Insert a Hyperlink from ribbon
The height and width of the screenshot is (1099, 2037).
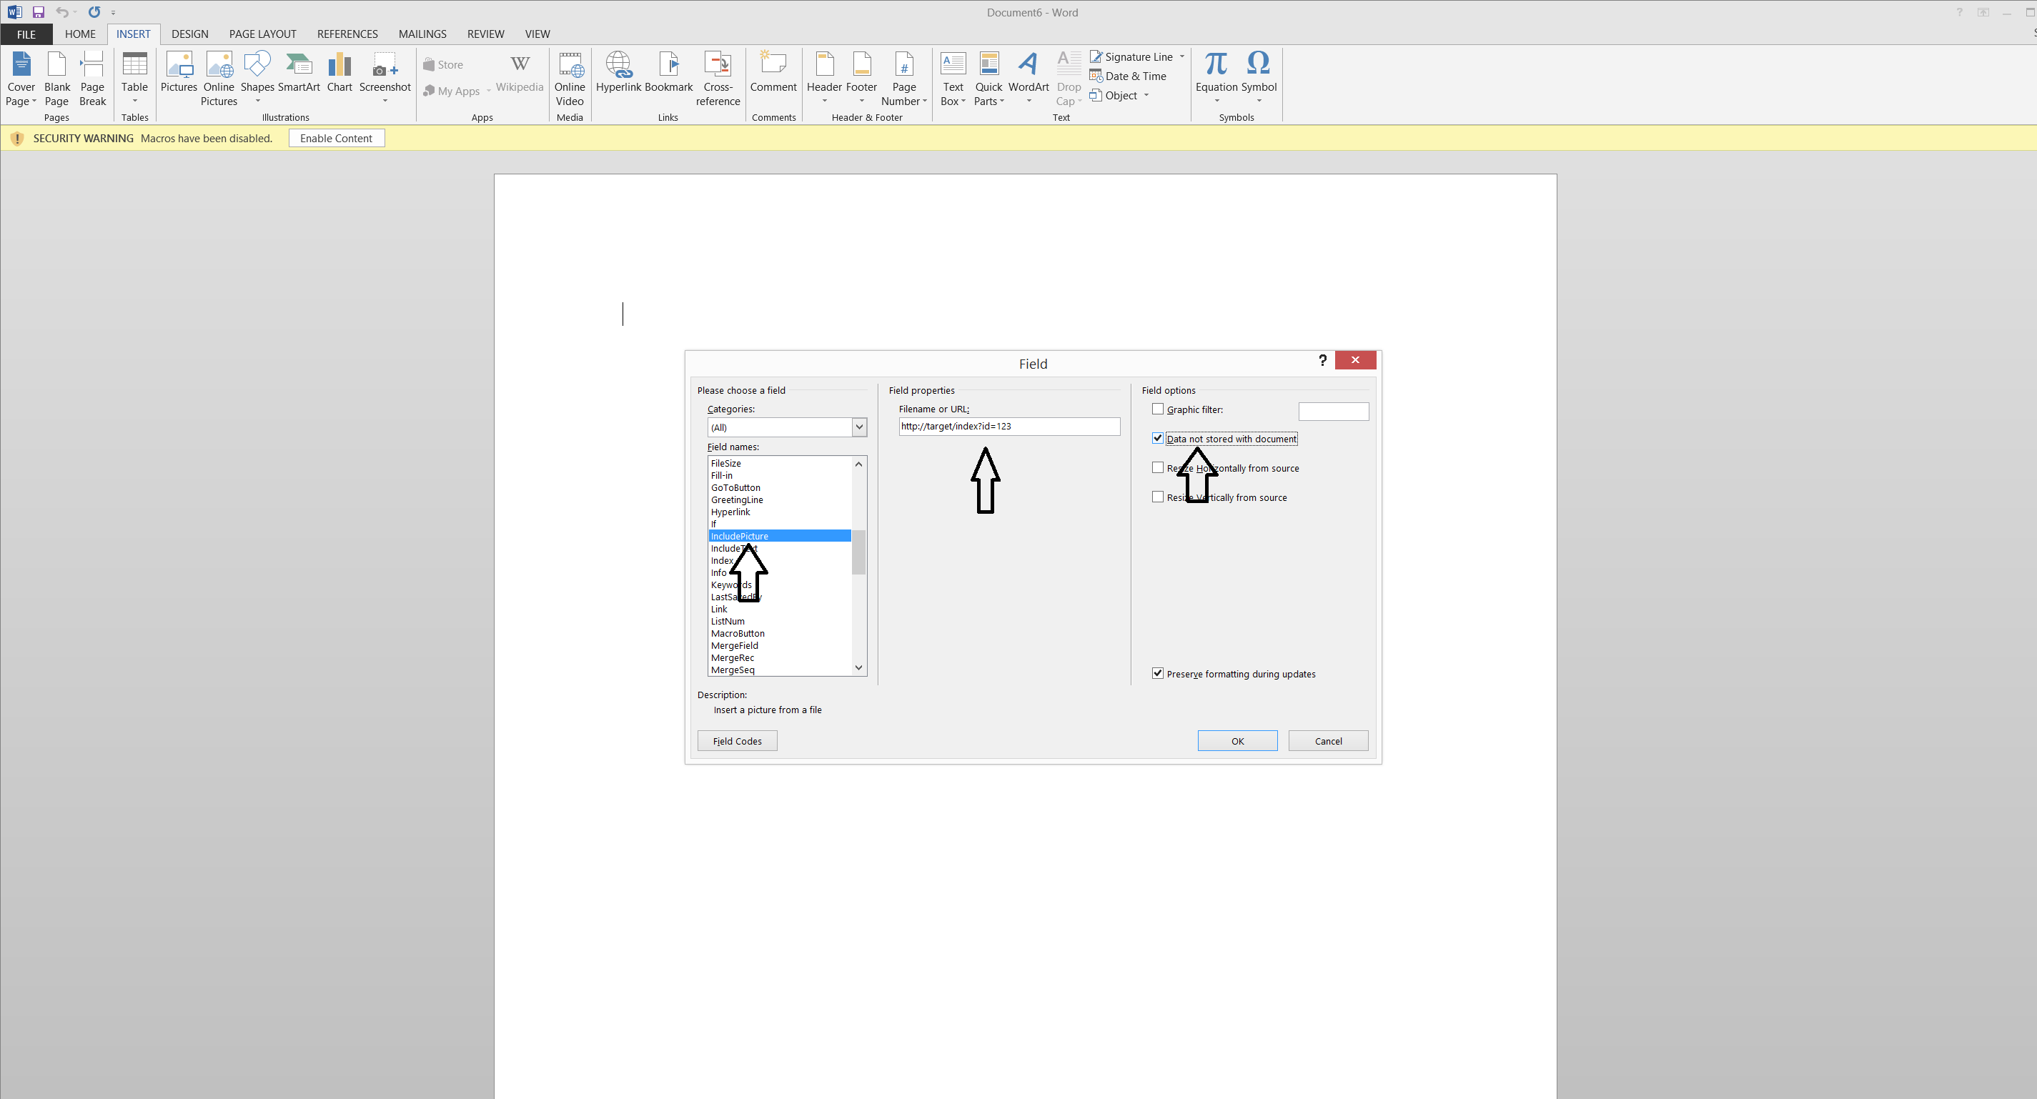click(x=618, y=72)
